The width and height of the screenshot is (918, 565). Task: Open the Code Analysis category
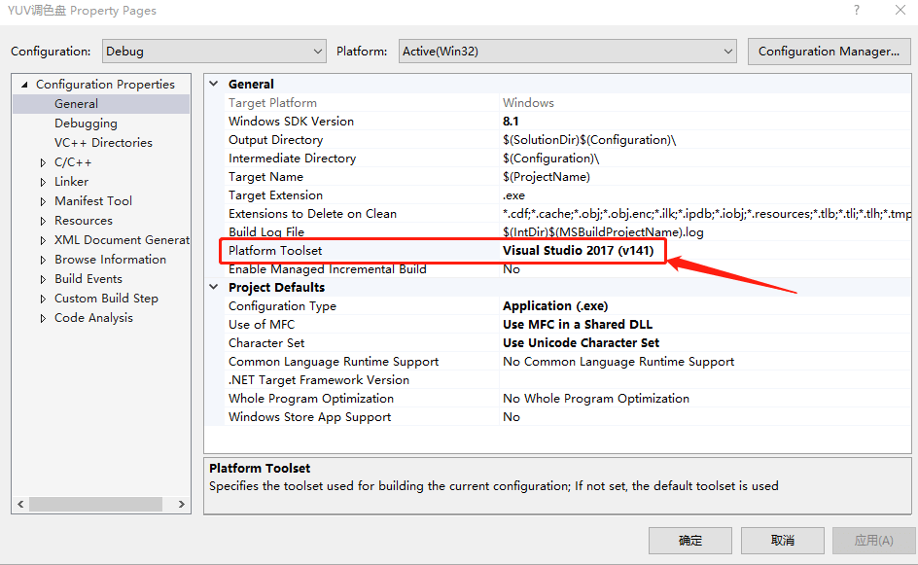(x=93, y=318)
